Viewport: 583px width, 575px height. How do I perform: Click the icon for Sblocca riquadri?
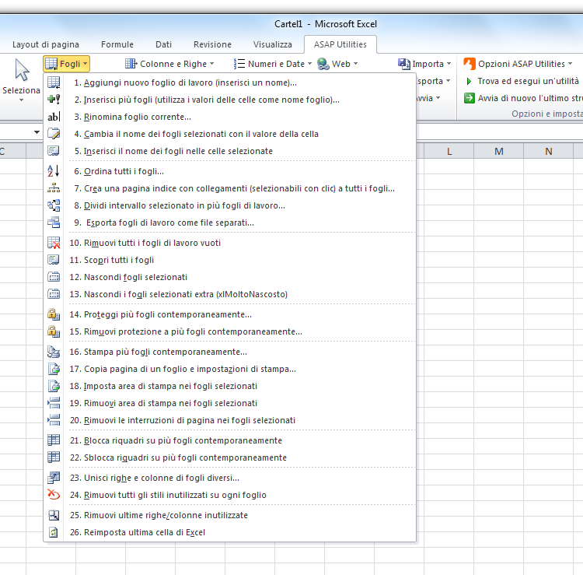(x=54, y=458)
